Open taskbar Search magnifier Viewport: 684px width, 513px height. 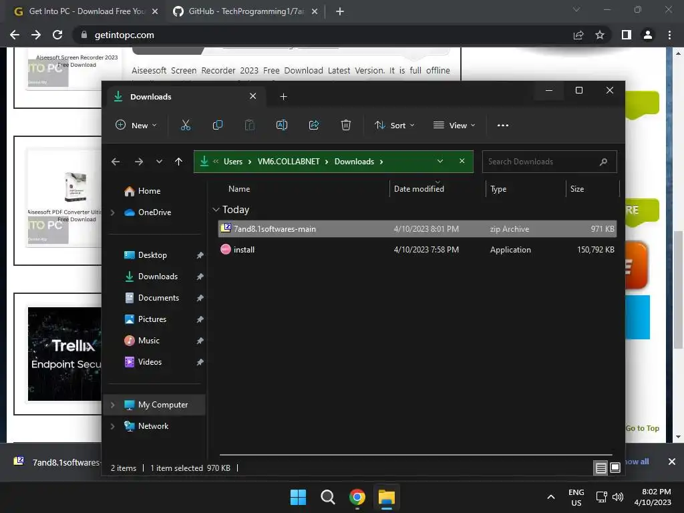coord(327,497)
